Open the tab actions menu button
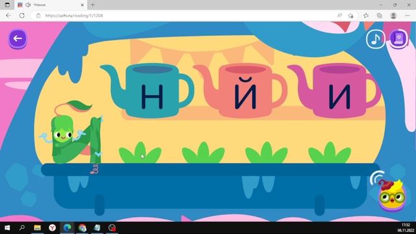416x234 pixels. tap(7, 5)
